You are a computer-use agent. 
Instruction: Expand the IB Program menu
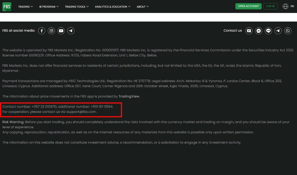(49, 7)
